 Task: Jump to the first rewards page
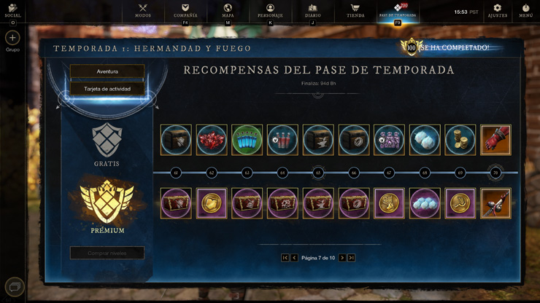pyautogui.click(x=285, y=258)
